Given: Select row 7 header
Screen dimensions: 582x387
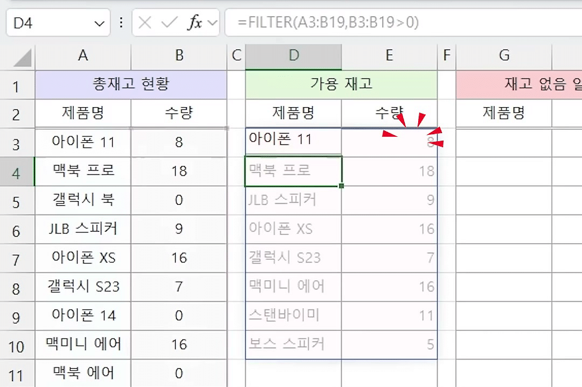Looking at the screenshot, I should coord(17,259).
